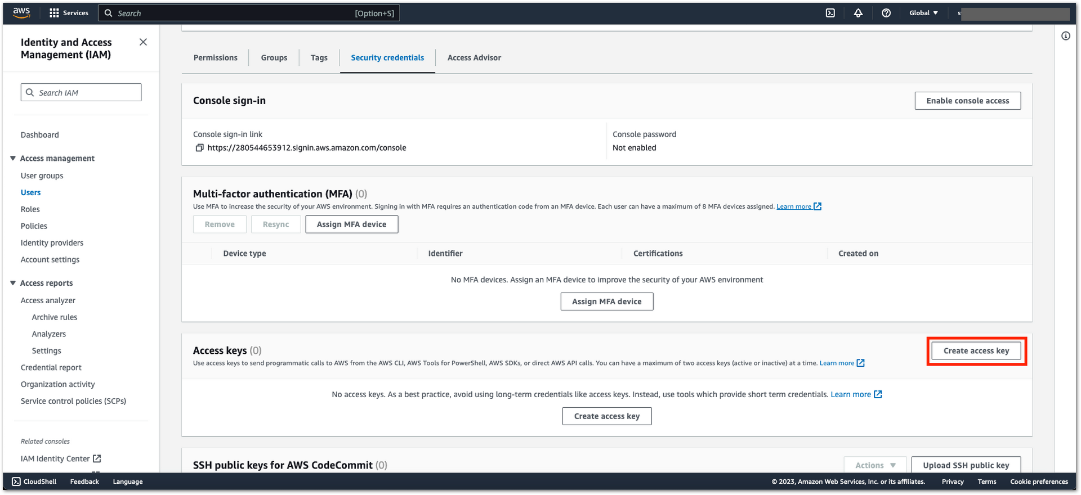1081x495 pixels.
Task: Open Privacy link in footer
Action: pyautogui.click(x=953, y=481)
